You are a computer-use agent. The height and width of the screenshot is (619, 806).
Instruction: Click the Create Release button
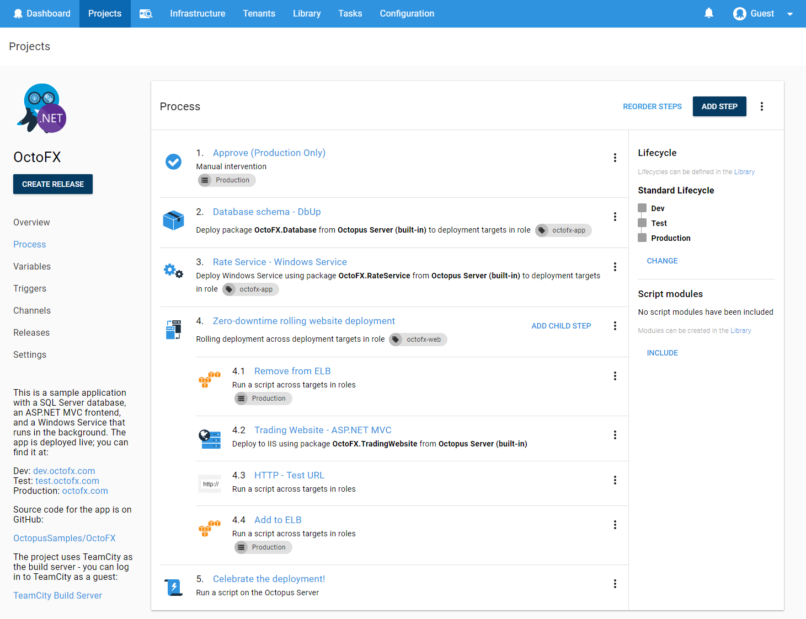coord(53,184)
